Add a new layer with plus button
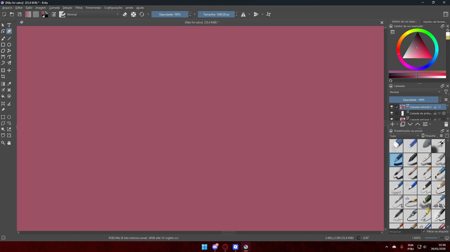This screenshot has width=450, height=252. (x=392, y=124)
